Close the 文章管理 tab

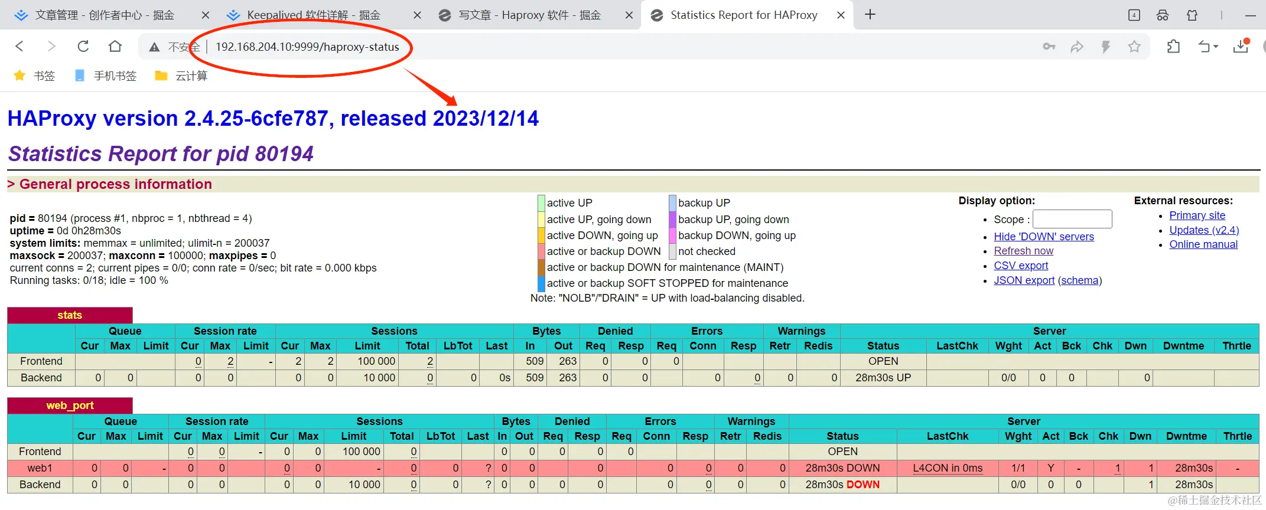click(x=206, y=15)
